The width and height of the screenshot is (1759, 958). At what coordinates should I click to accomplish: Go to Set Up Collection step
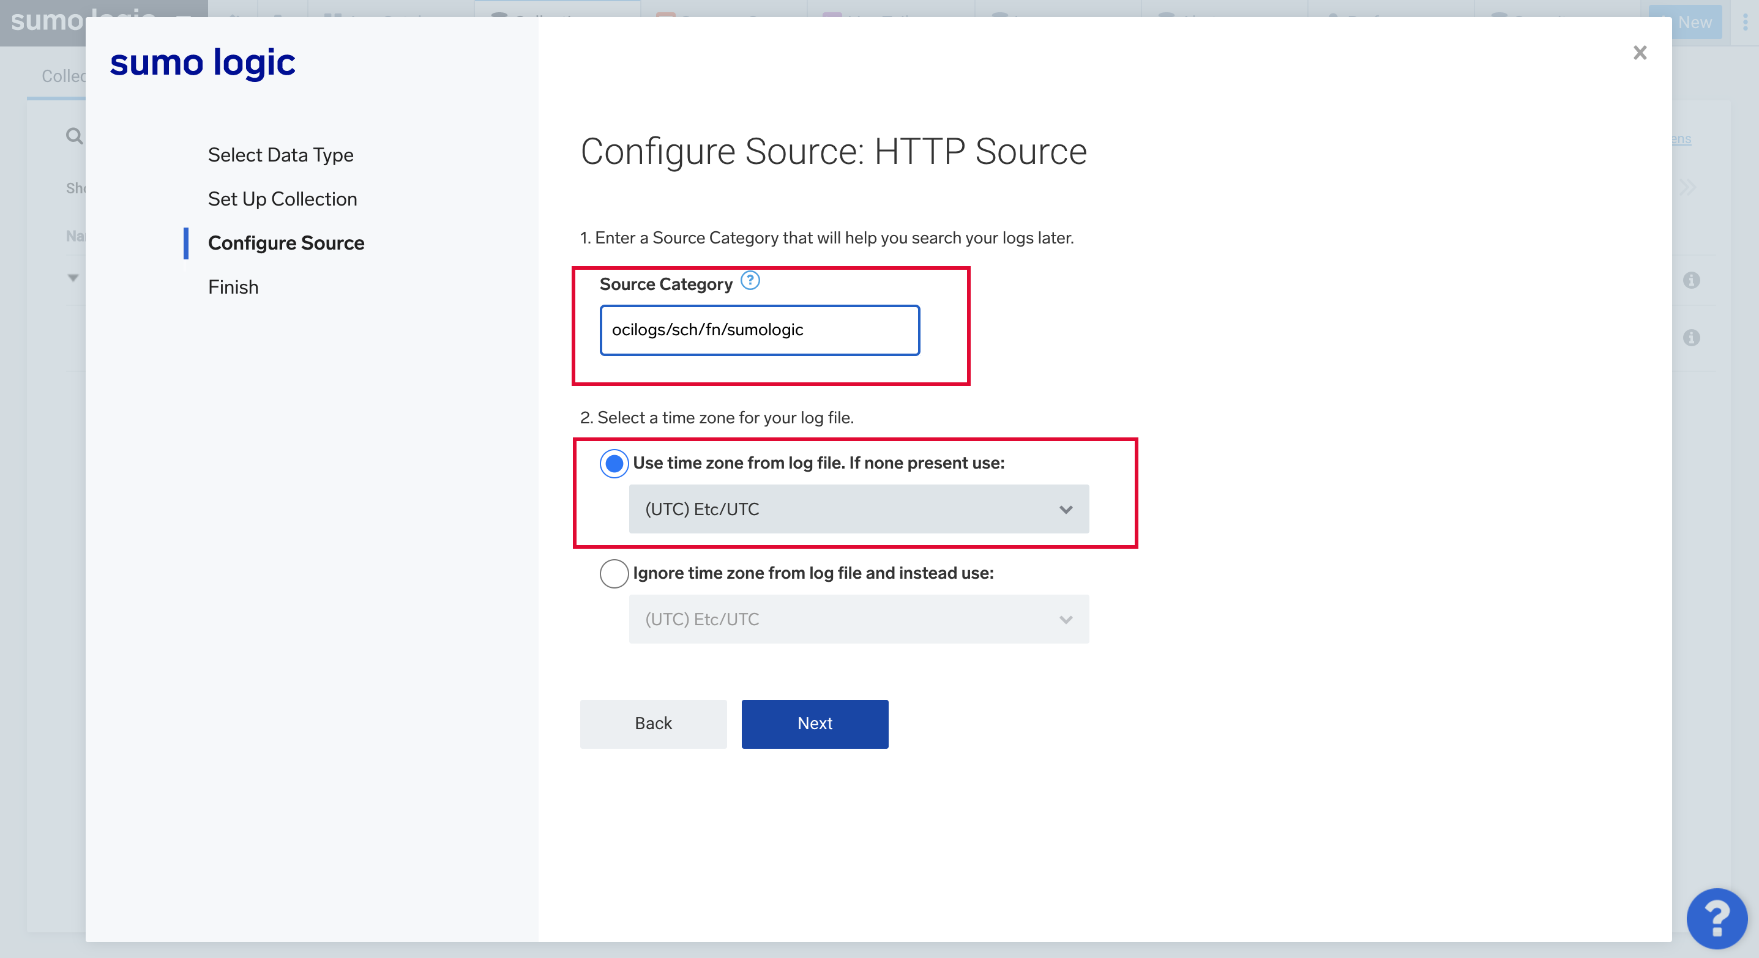[x=282, y=199]
